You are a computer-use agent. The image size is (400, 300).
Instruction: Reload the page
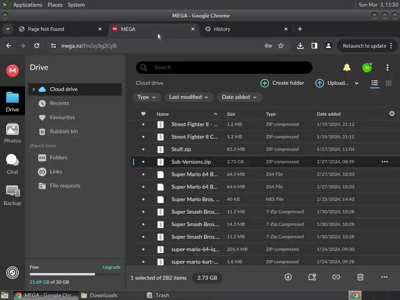(37, 46)
